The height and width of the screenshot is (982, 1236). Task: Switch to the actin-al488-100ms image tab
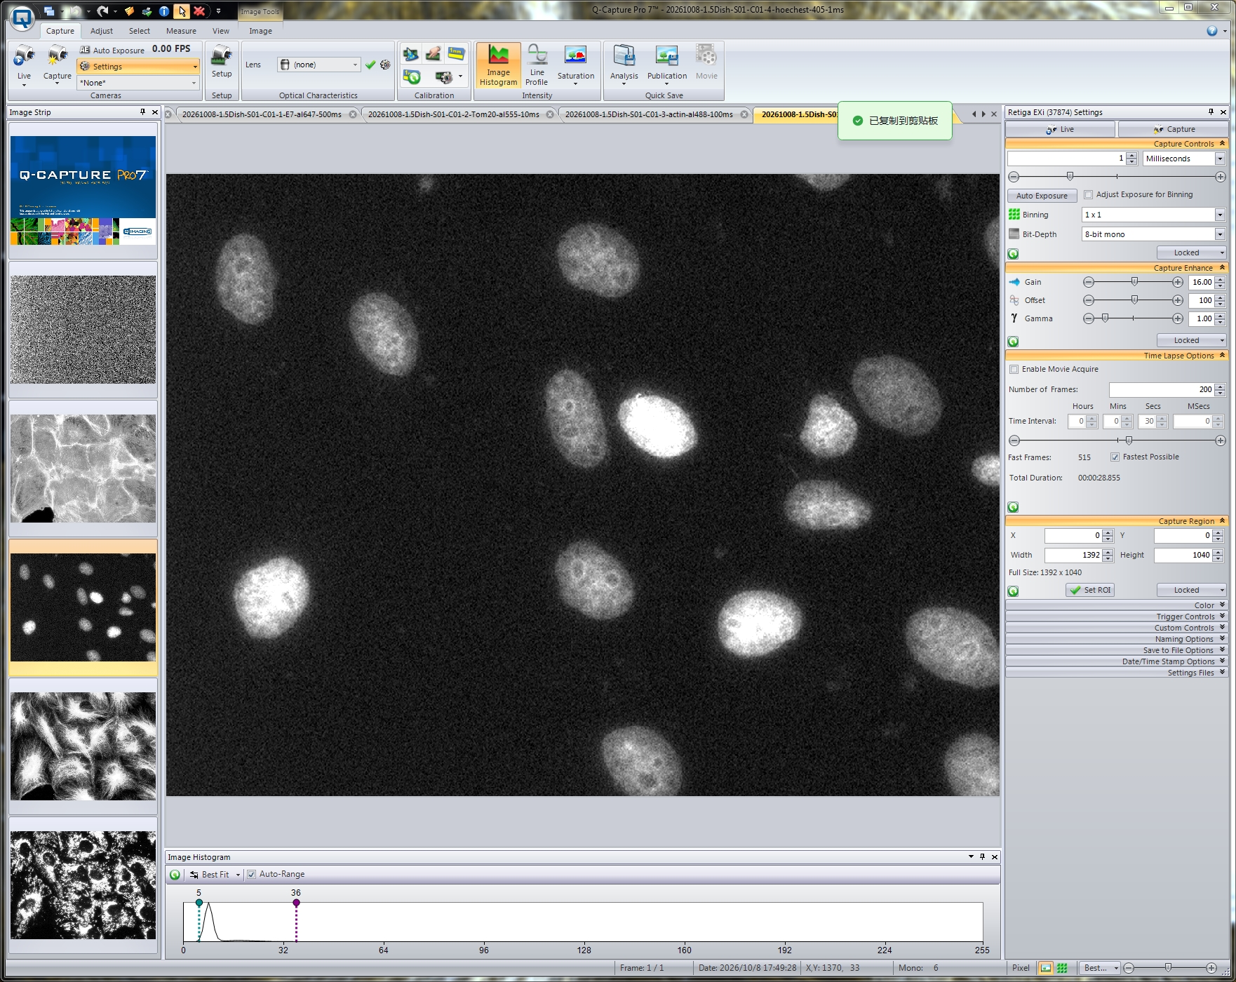point(649,114)
